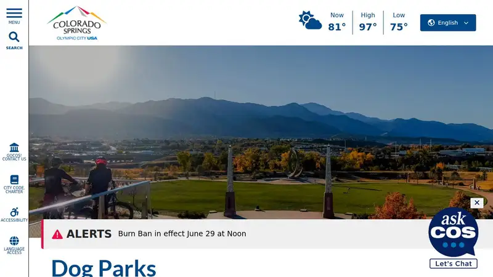The width and height of the screenshot is (493, 277).
Task: Close the Ask COS chat widget
Action: [x=477, y=203]
